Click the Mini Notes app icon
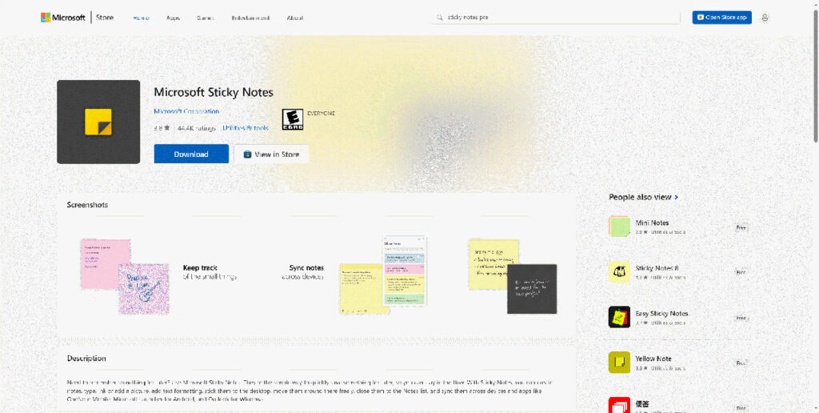Screen dimensions: 819x413 619,227
